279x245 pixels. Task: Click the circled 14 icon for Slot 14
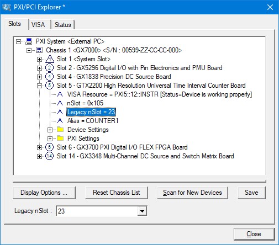pos(49,156)
